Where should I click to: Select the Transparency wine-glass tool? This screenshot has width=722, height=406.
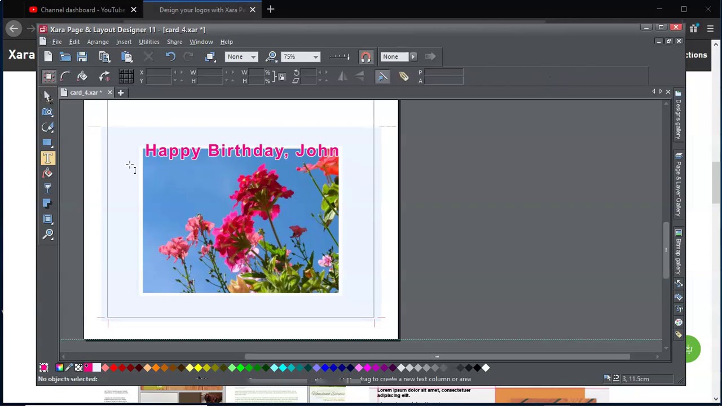click(48, 189)
